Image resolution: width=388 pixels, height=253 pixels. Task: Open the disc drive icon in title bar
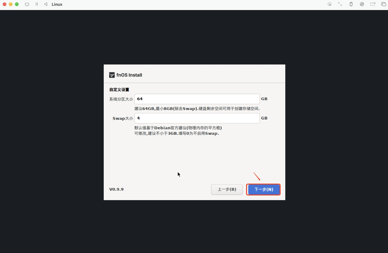coord(362,4)
